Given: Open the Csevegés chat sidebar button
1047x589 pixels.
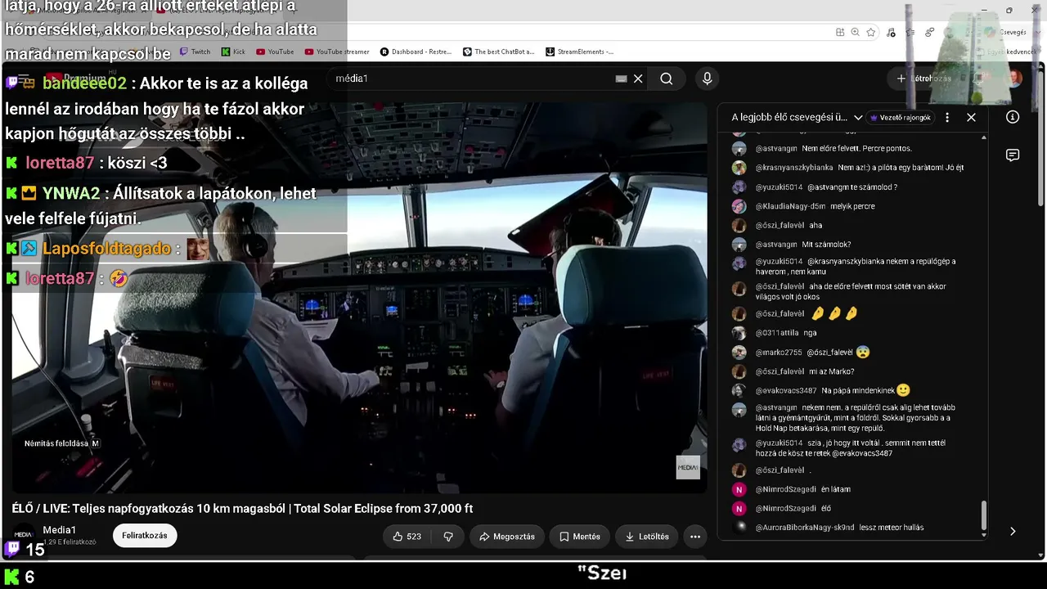Looking at the screenshot, I should coord(1005,32).
